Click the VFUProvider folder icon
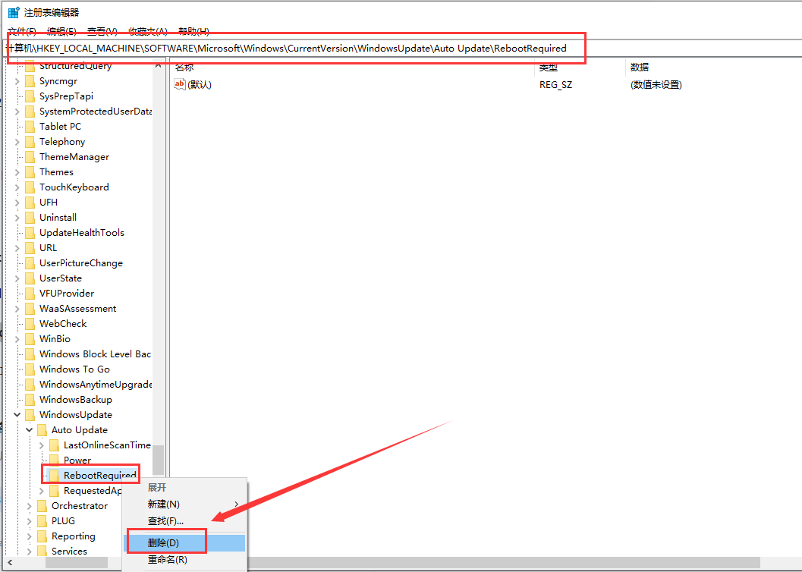Image resolution: width=802 pixels, height=572 pixels. 30,294
